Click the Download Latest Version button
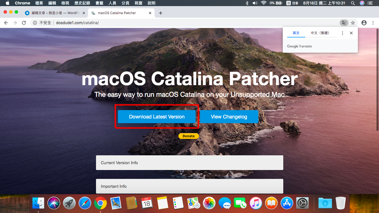 coord(157,117)
